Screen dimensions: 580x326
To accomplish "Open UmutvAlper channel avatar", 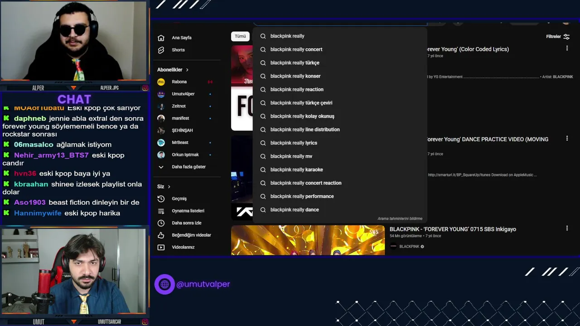I will click(x=161, y=94).
